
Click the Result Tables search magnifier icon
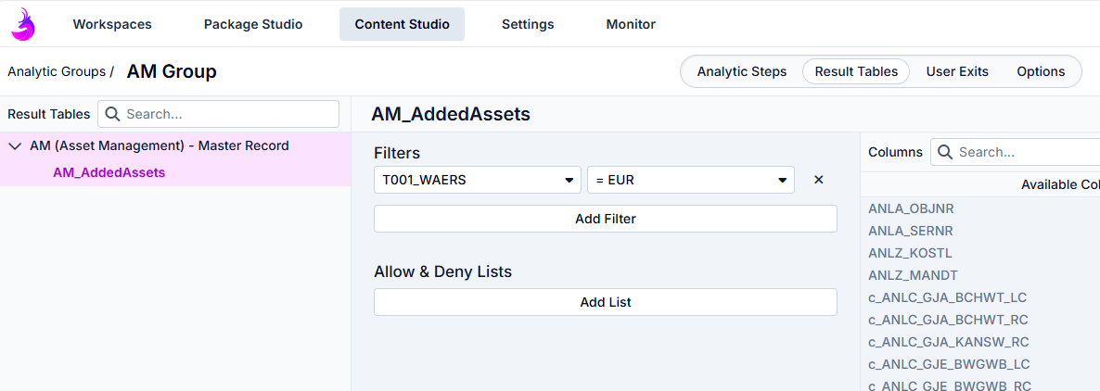[x=112, y=114]
